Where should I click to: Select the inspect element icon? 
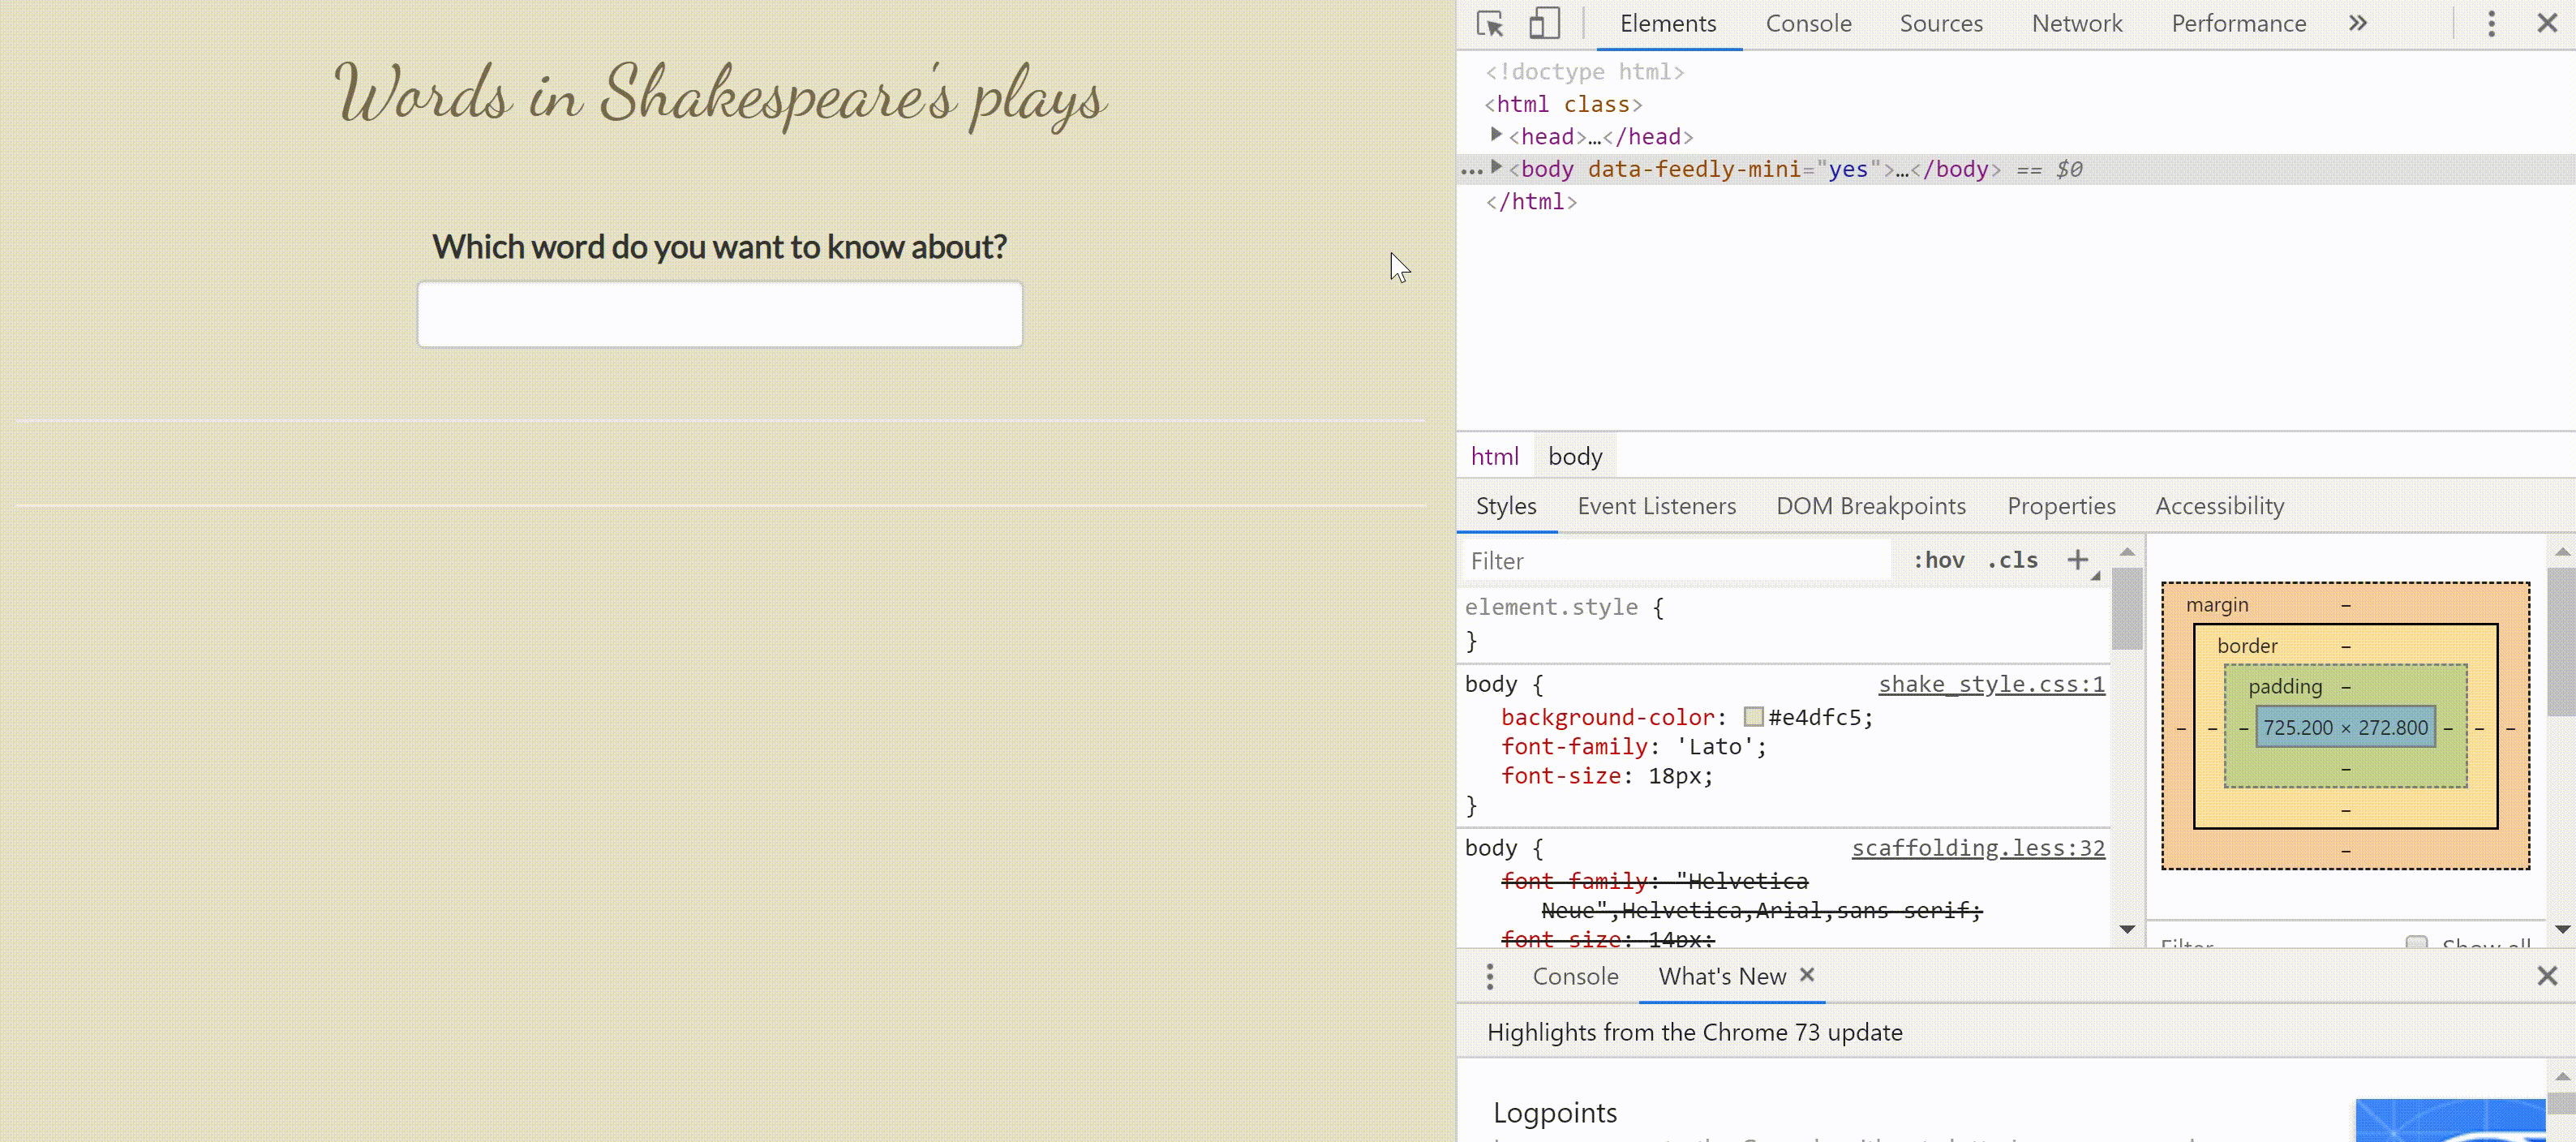[1488, 23]
